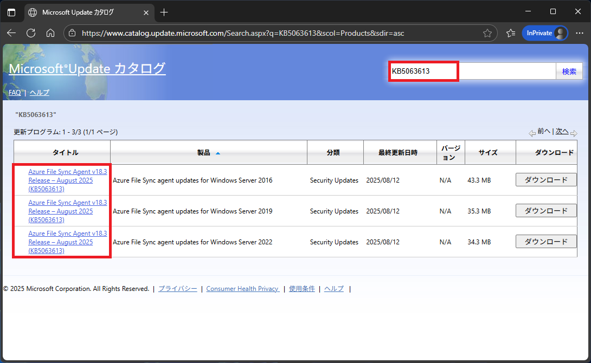Viewport: 591px width, 363px height.
Task: Click the left arrow pagination icon
Action: (x=532, y=133)
